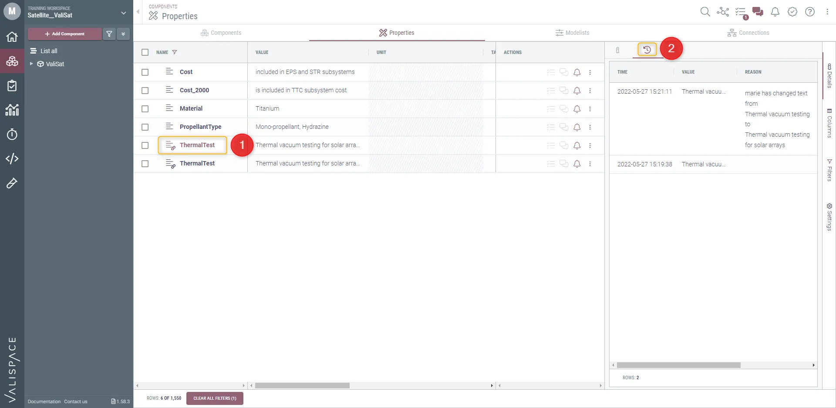Check the Cost_2000 row checkbox
The image size is (836, 408).
145,91
